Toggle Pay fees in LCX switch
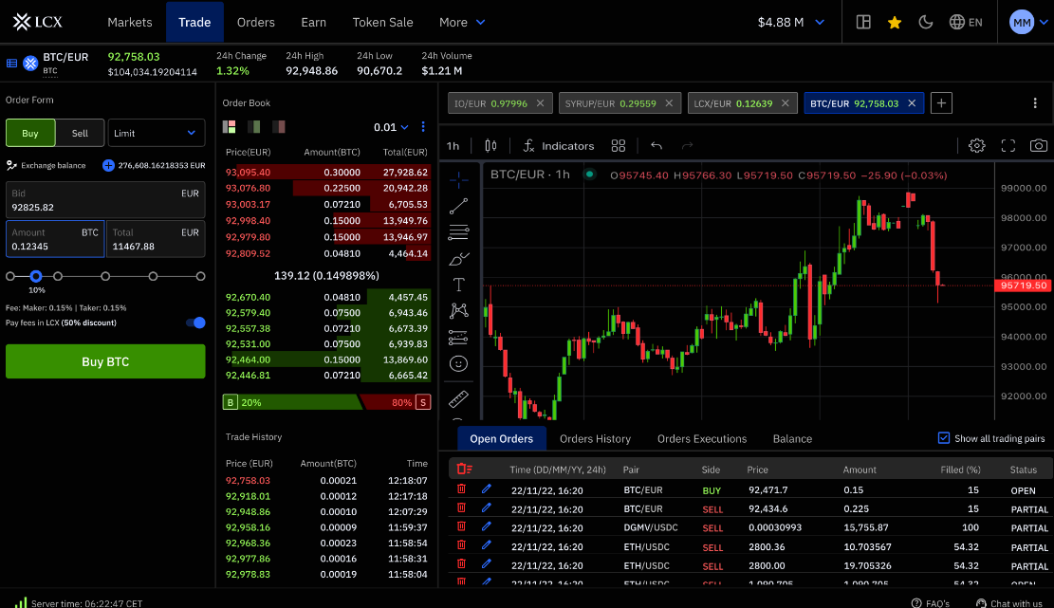This screenshot has width=1054, height=608. click(195, 323)
